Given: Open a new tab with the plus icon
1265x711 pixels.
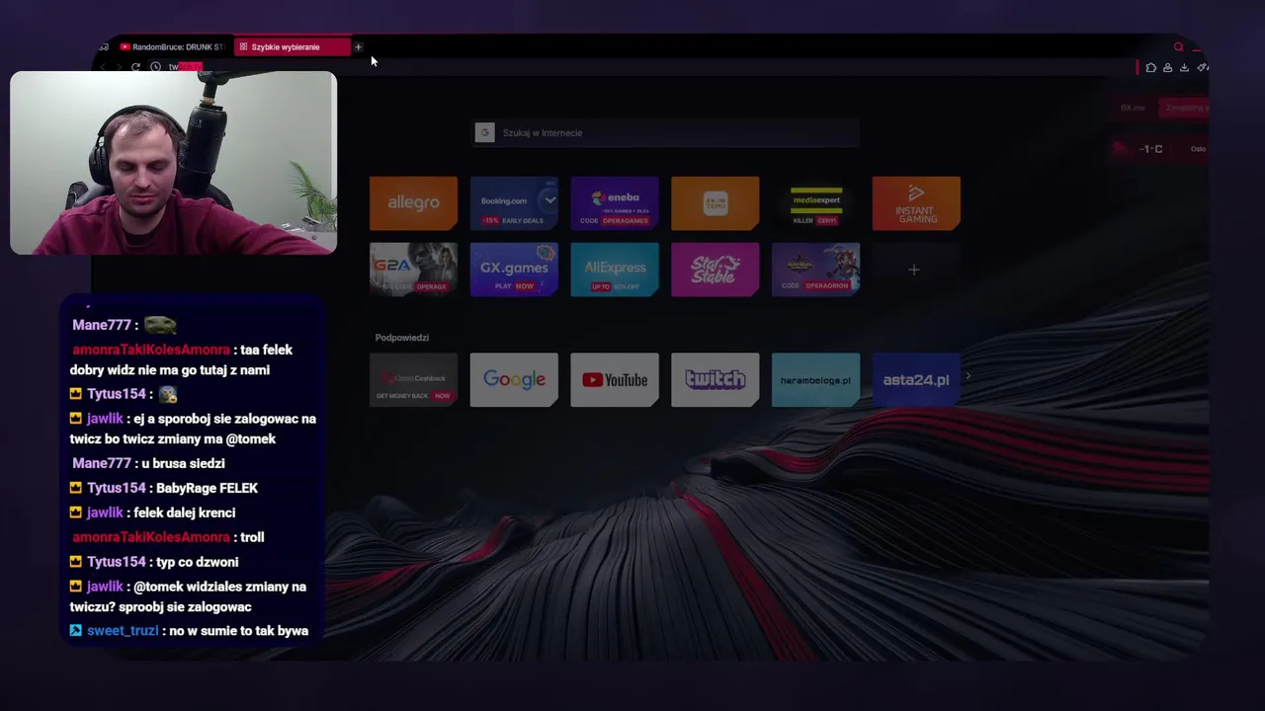Looking at the screenshot, I should tap(358, 46).
